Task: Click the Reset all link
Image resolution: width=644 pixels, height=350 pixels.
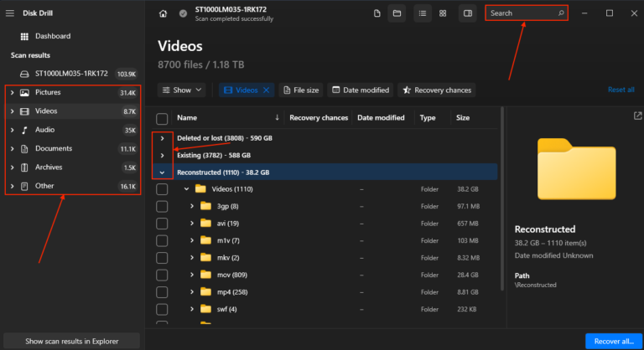Action: click(x=621, y=90)
